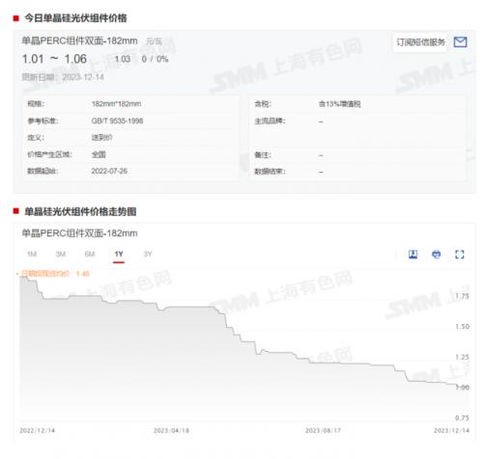Click the 2023/04/18 date axis label

[x=171, y=430]
